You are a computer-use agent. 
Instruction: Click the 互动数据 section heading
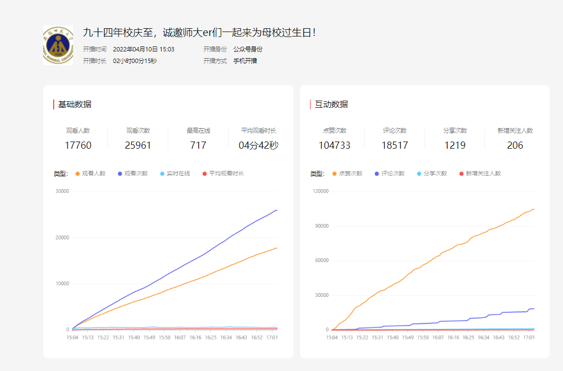(x=332, y=104)
